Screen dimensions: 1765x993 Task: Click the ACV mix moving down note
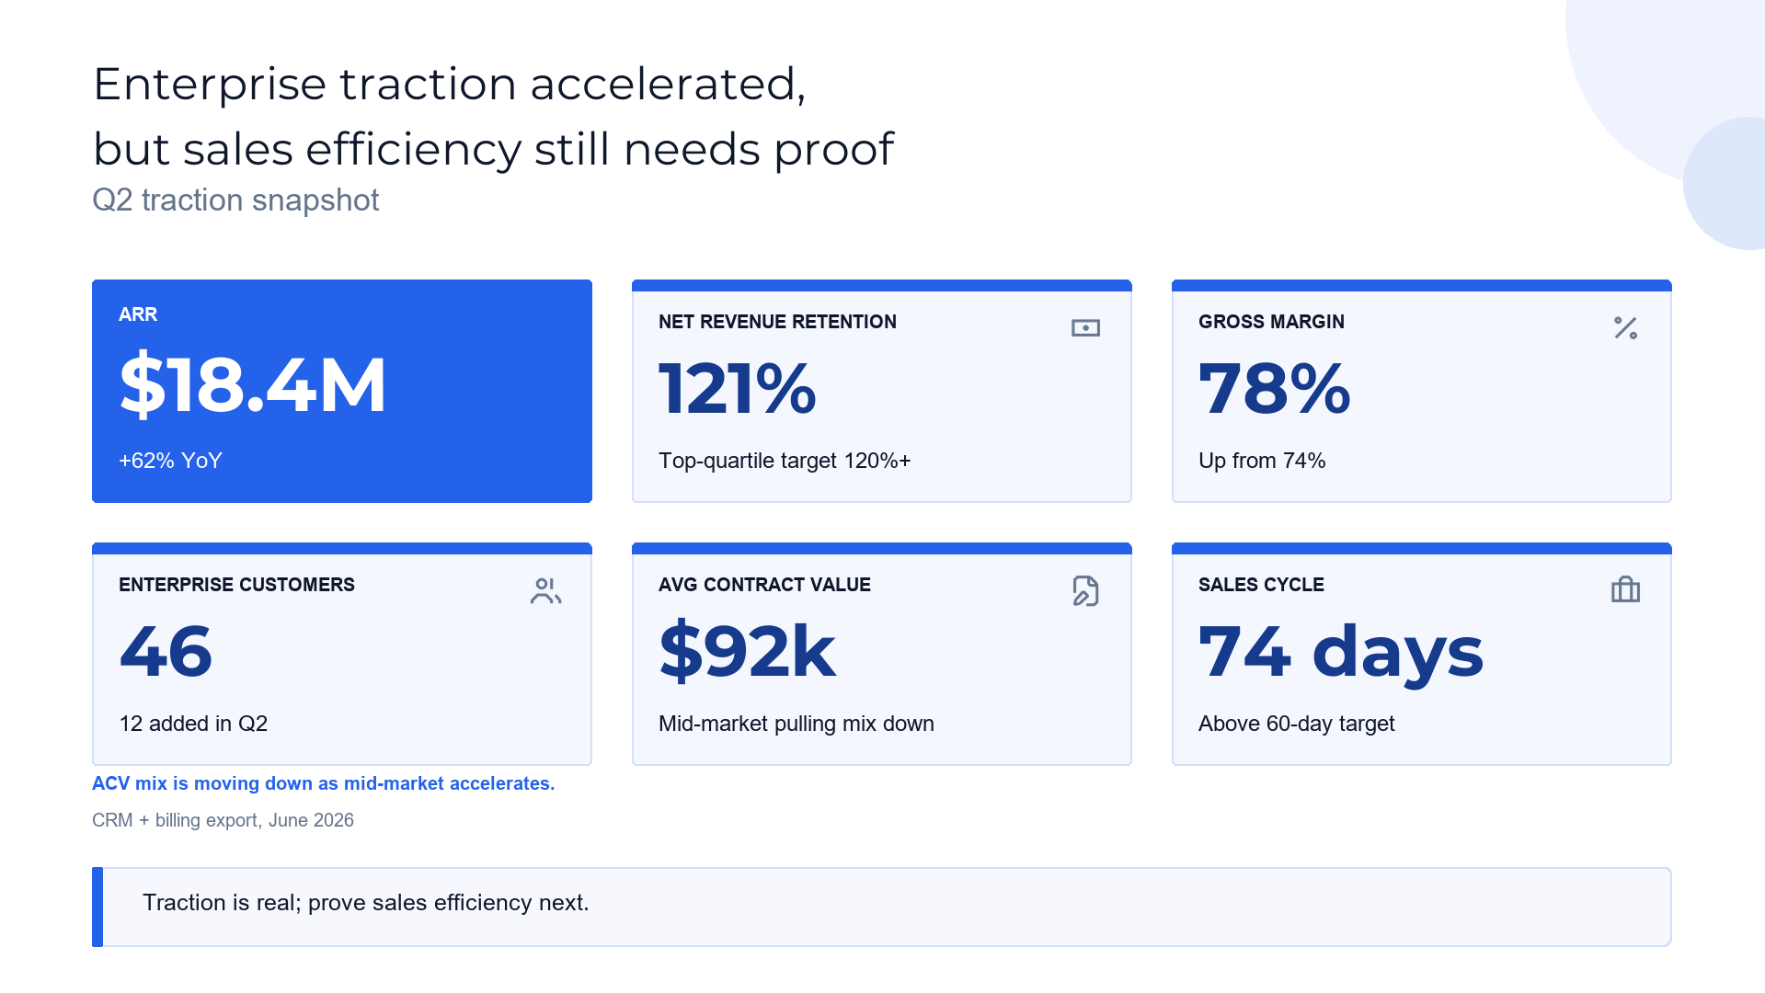(324, 783)
